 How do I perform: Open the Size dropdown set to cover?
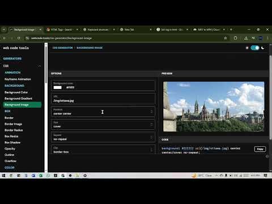(103, 125)
